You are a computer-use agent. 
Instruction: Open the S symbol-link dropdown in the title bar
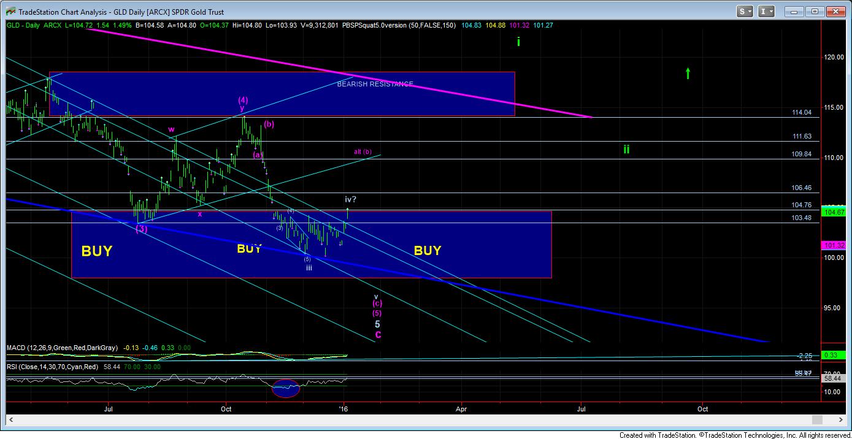[745, 11]
